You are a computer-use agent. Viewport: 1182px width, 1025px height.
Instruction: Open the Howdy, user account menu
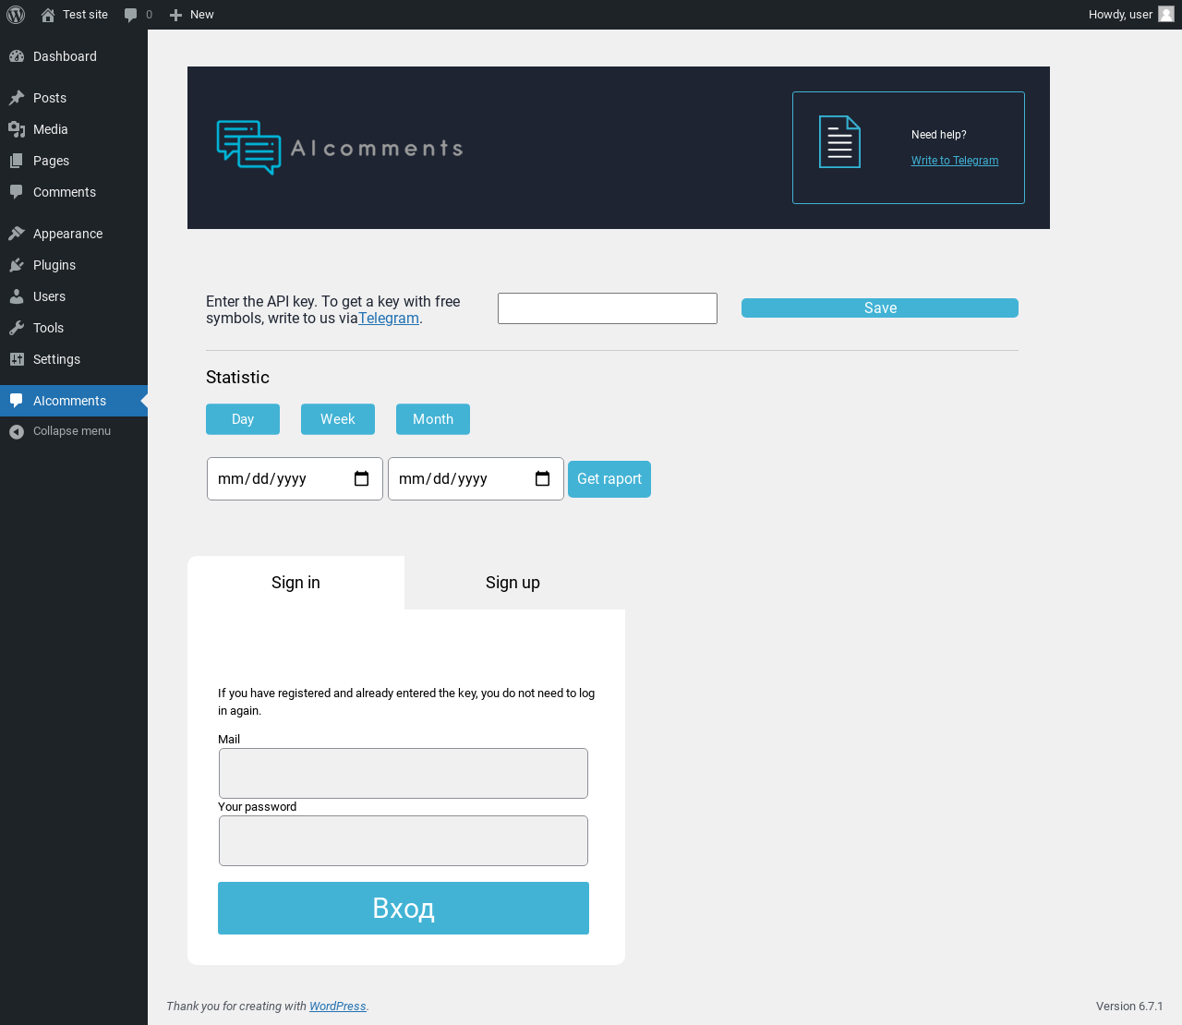1131,15
